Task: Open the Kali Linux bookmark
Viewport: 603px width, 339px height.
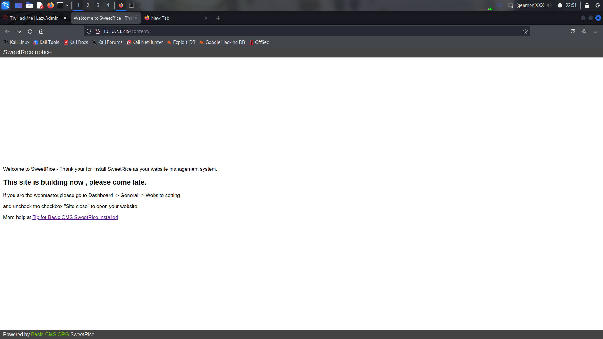Action: 16,42
